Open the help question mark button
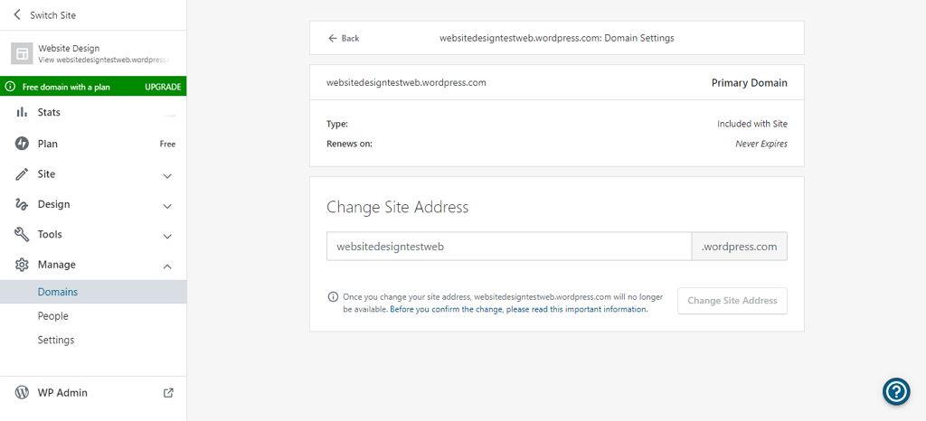The height and width of the screenshot is (421, 926). pos(896,391)
